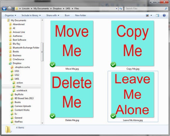Open the Organize menu
Viewport: 170px width, 136px height.
(x=11, y=15)
